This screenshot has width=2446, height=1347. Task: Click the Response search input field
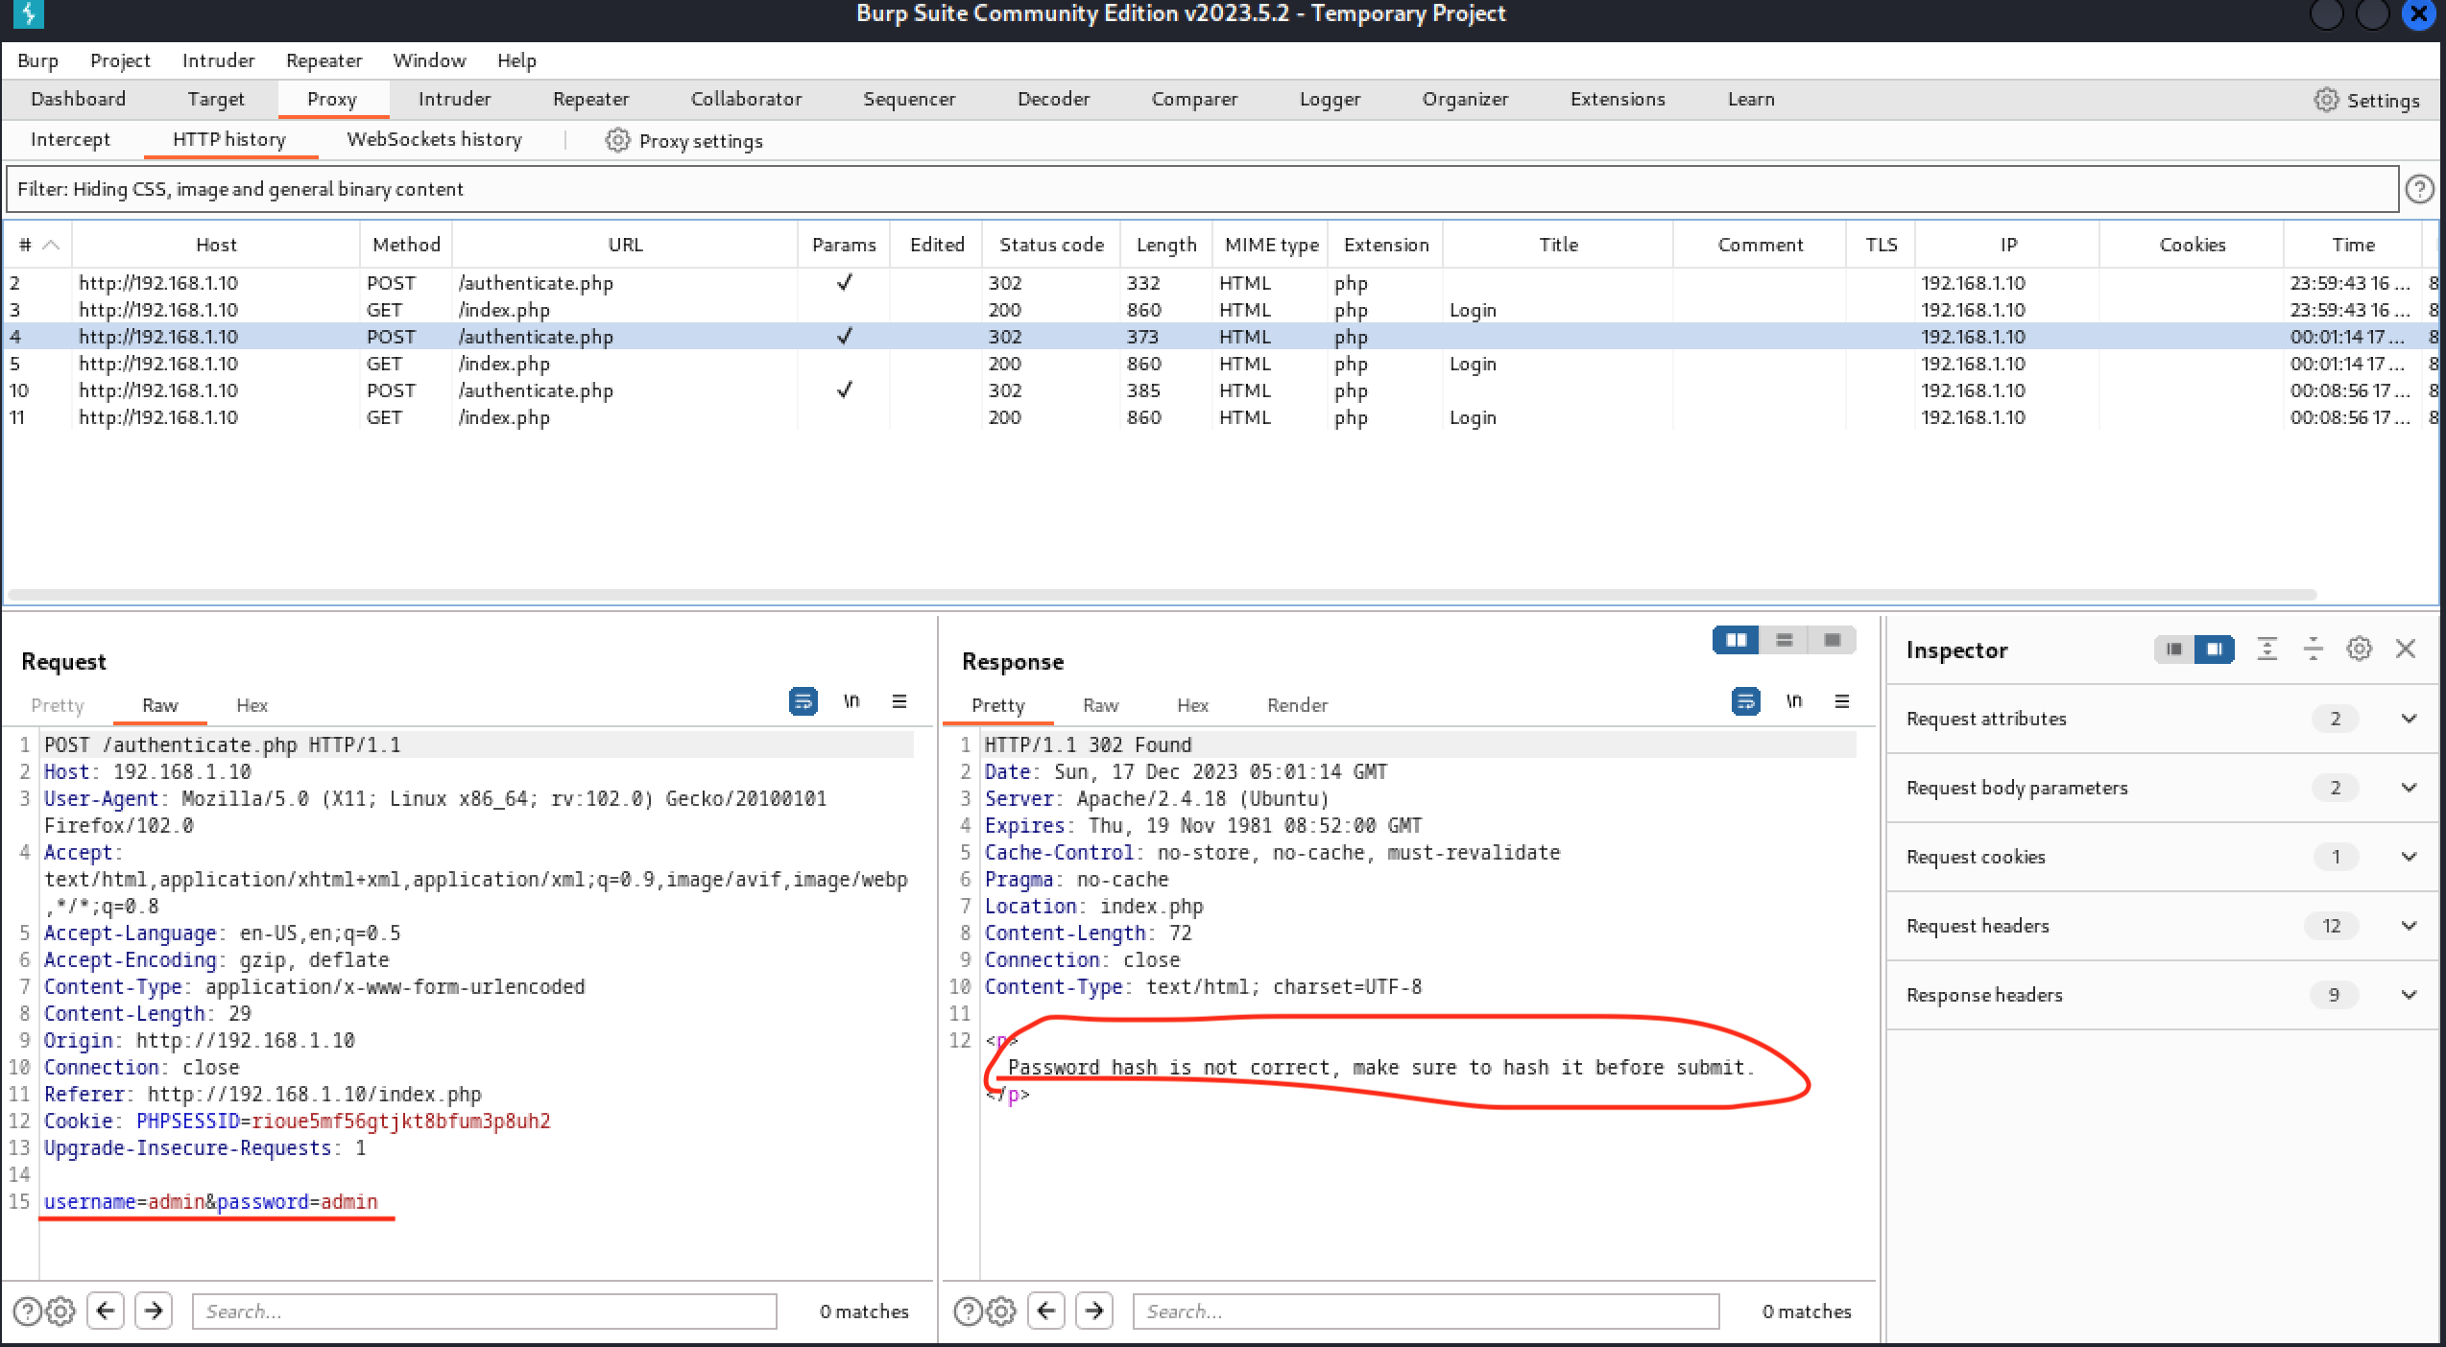pyautogui.click(x=1425, y=1311)
